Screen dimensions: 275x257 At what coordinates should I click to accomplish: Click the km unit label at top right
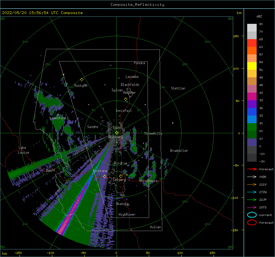pyautogui.click(x=239, y=13)
